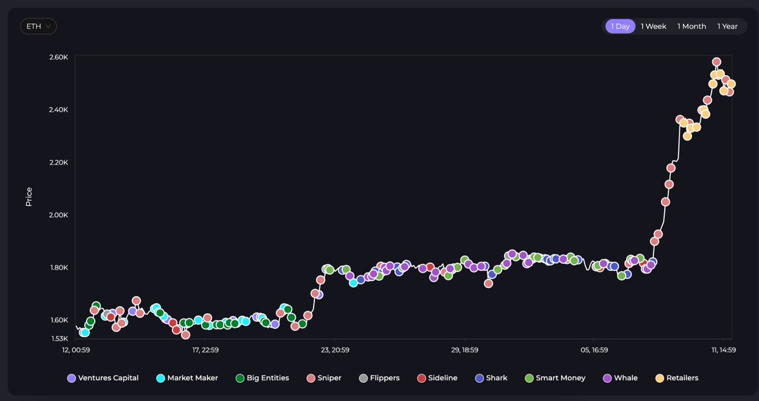759x401 pixels.
Task: Select the 1 Day timeframe tab
Action: point(620,27)
